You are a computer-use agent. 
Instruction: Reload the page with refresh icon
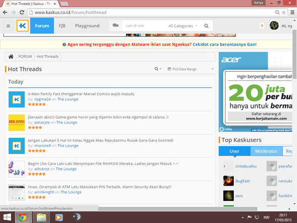click(x=22, y=12)
